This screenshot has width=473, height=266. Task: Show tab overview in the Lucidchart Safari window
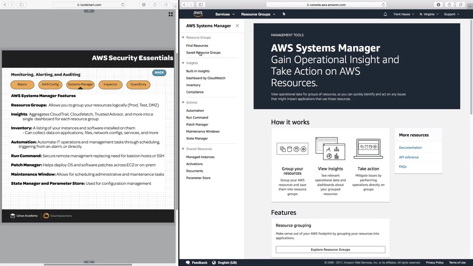[166, 4]
